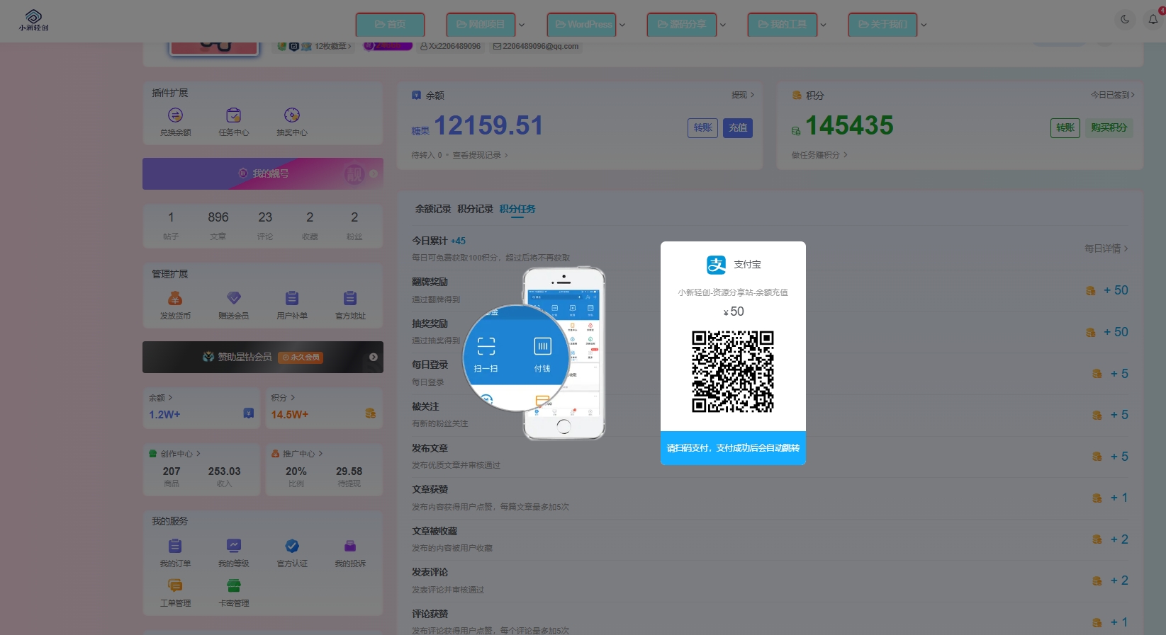Select the 积分任务 tab
The height and width of the screenshot is (635, 1166).
pos(517,209)
